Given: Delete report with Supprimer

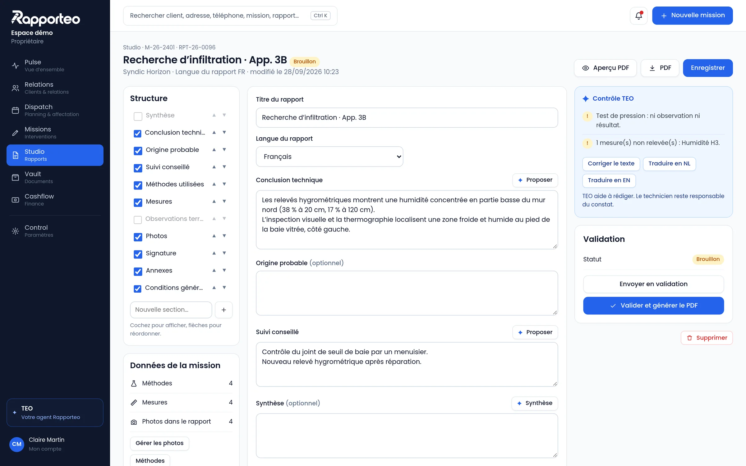Looking at the screenshot, I should (x=707, y=338).
